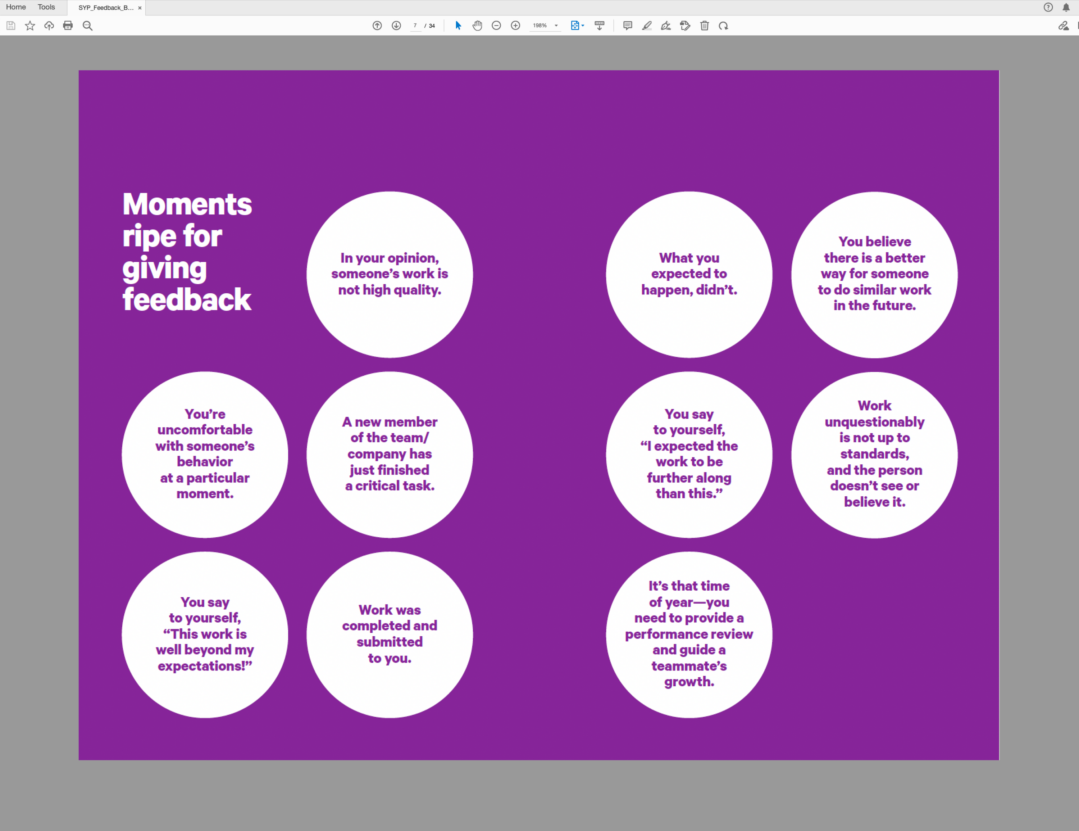Add a sticky note comment
This screenshot has height=831, width=1079.
click(628, 26)
